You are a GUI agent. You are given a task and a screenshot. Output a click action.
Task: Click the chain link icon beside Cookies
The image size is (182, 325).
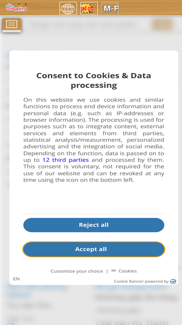pyautogui.click(x=114, y=271)
